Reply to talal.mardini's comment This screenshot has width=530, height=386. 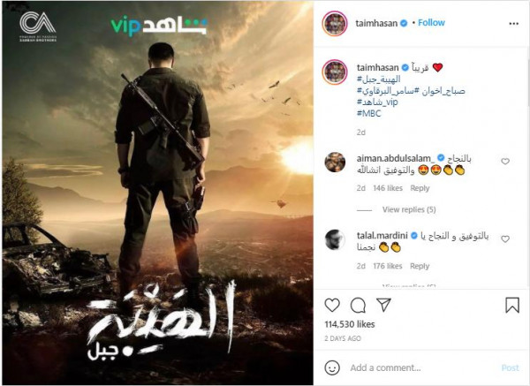[420, 266]
